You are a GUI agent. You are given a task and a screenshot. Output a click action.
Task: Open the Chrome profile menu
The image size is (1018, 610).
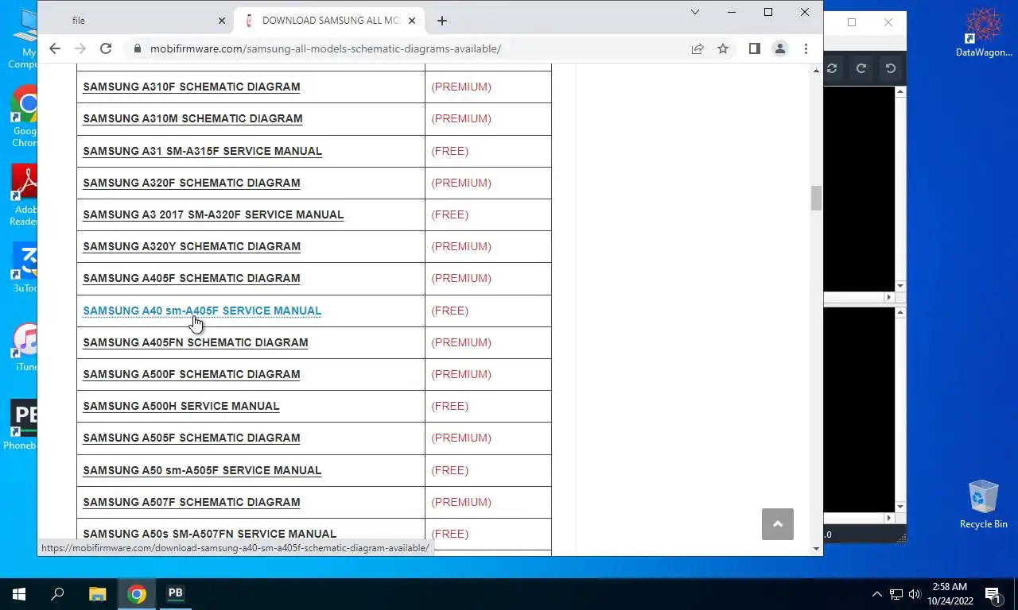[780, 48]
